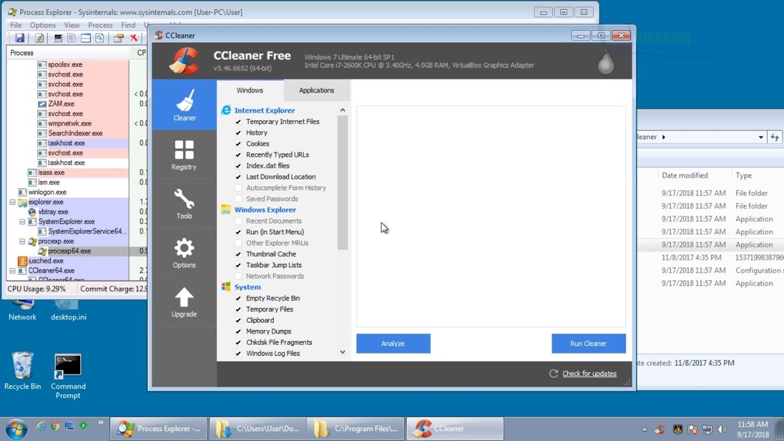Enable Recent Documents checkbox

pos(238,221)
